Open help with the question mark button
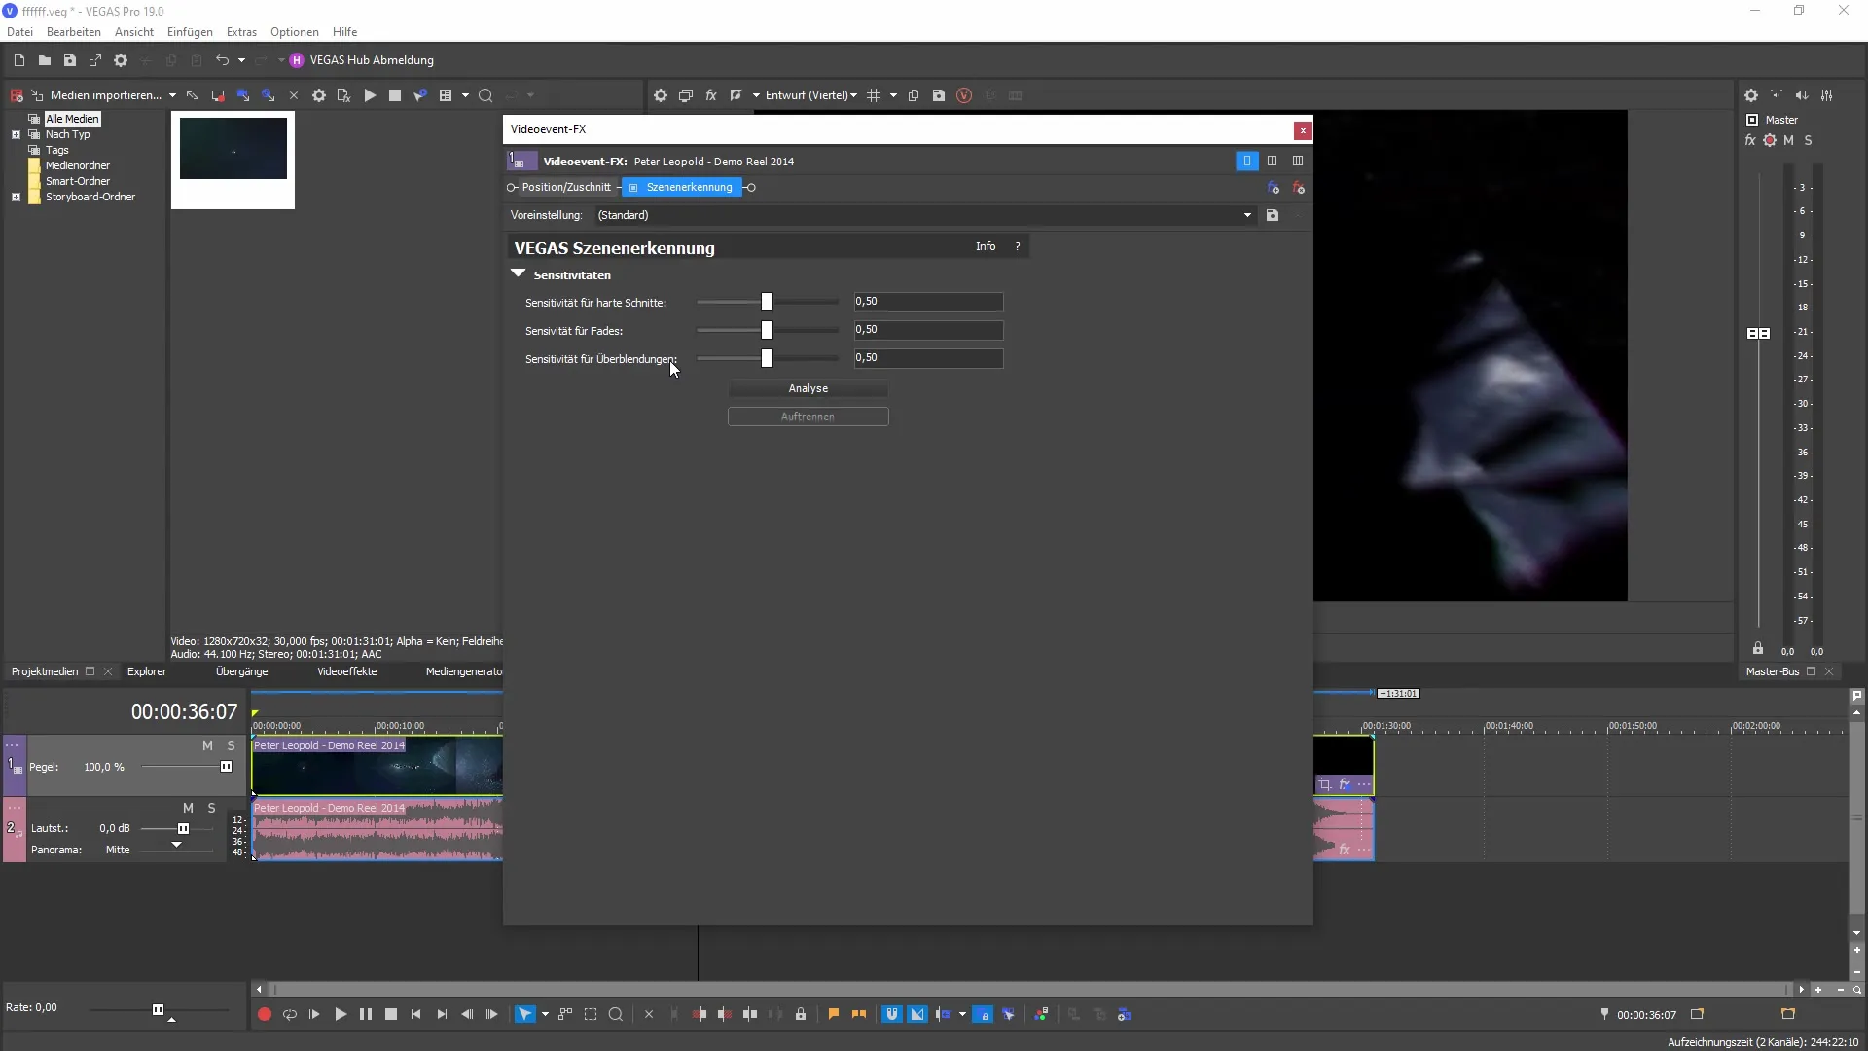 click(1018, 246)
